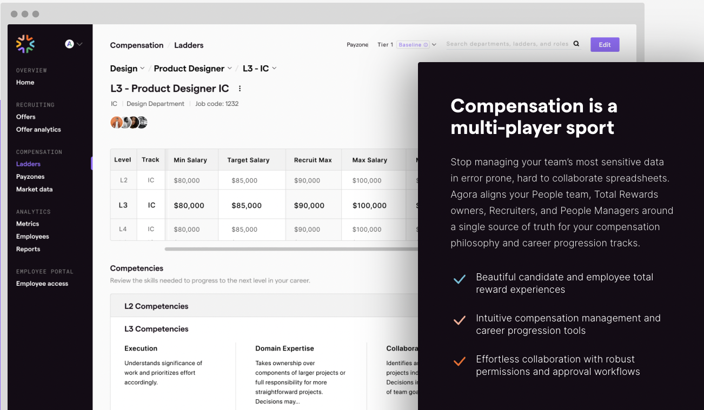Open the account avatar menu
The image size is (704, 410).
[74, 44]
